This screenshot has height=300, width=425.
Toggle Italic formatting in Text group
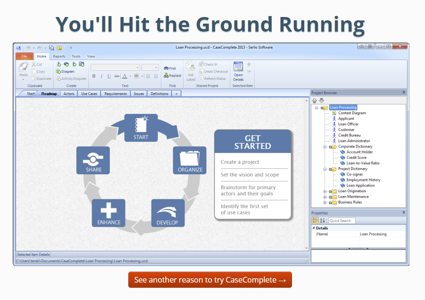click(x=101, y=76)
